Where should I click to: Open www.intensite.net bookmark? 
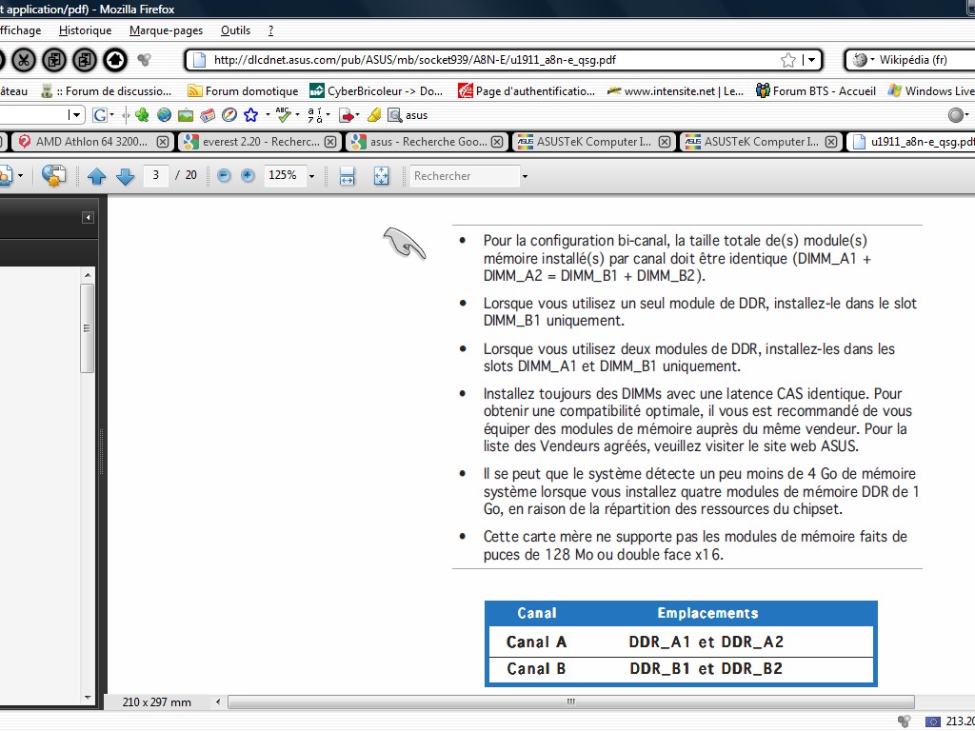[x=675, y=91]
